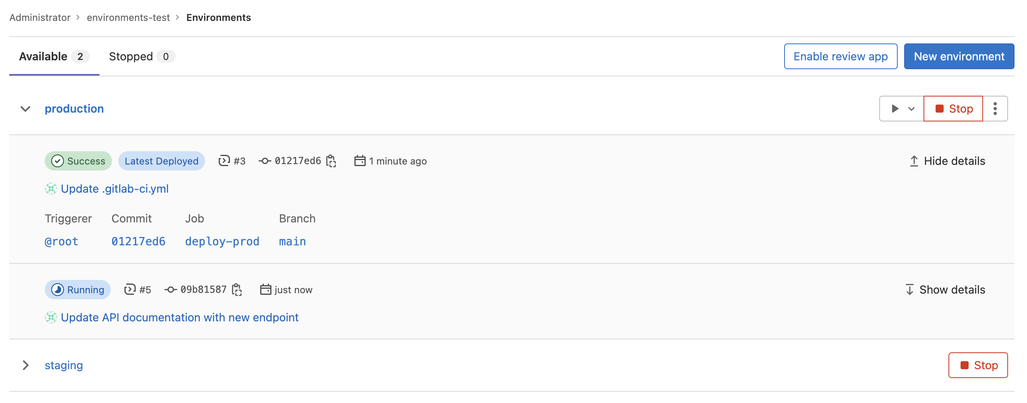Stop the staging environment
1027x403 pixels.
978,365
